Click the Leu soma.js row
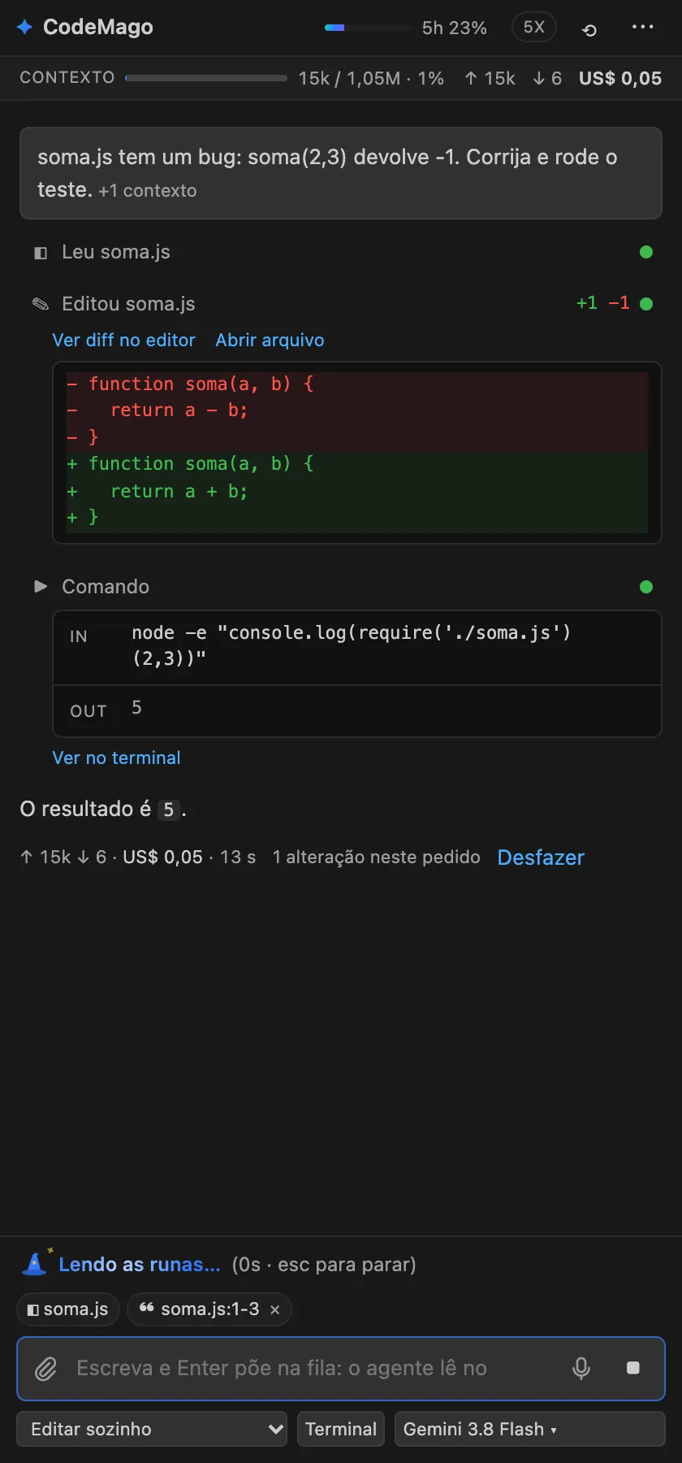This screenshot has width=682, height=1463. point(341,252)
